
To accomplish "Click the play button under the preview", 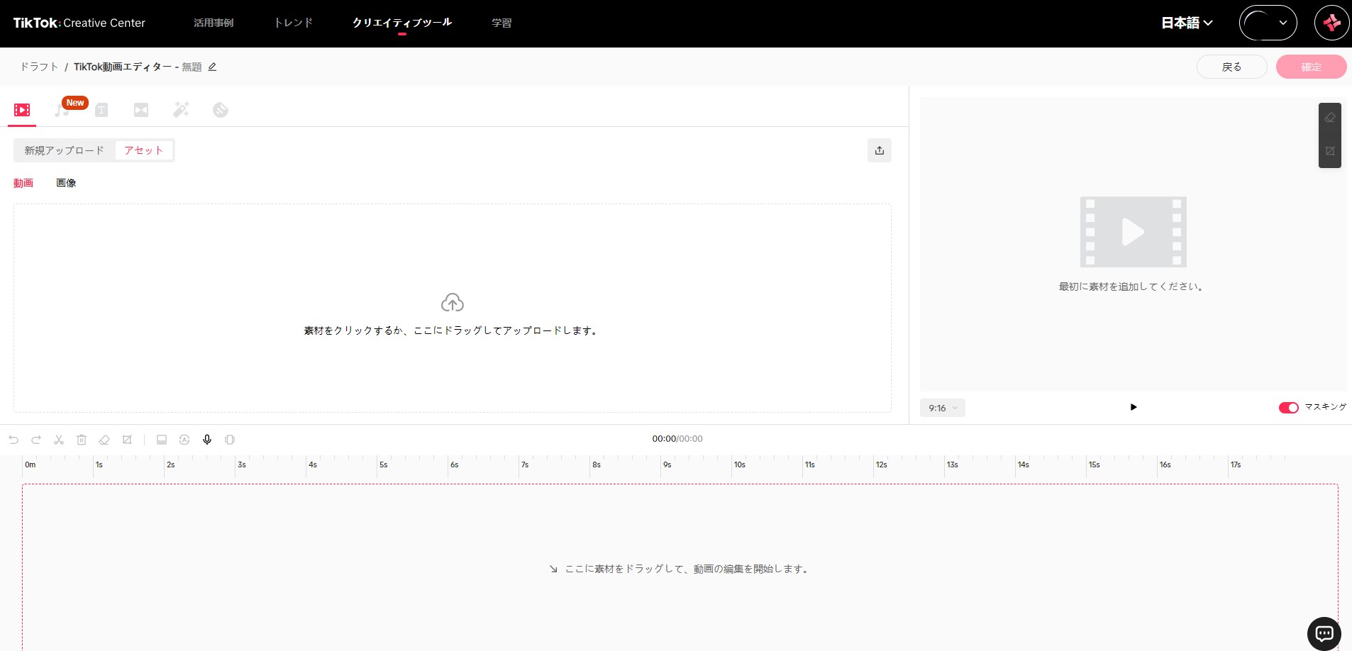I will coord(1133,407).
